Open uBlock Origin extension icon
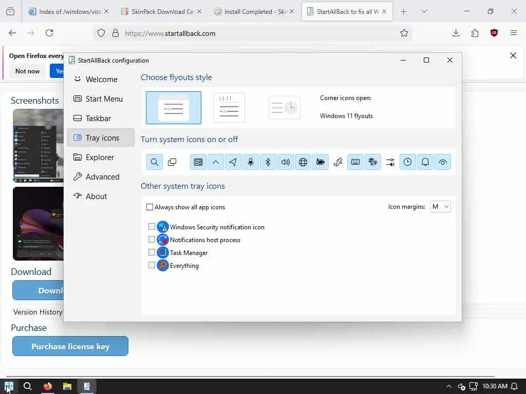The image size is (526, 394). tap(494, 33)
